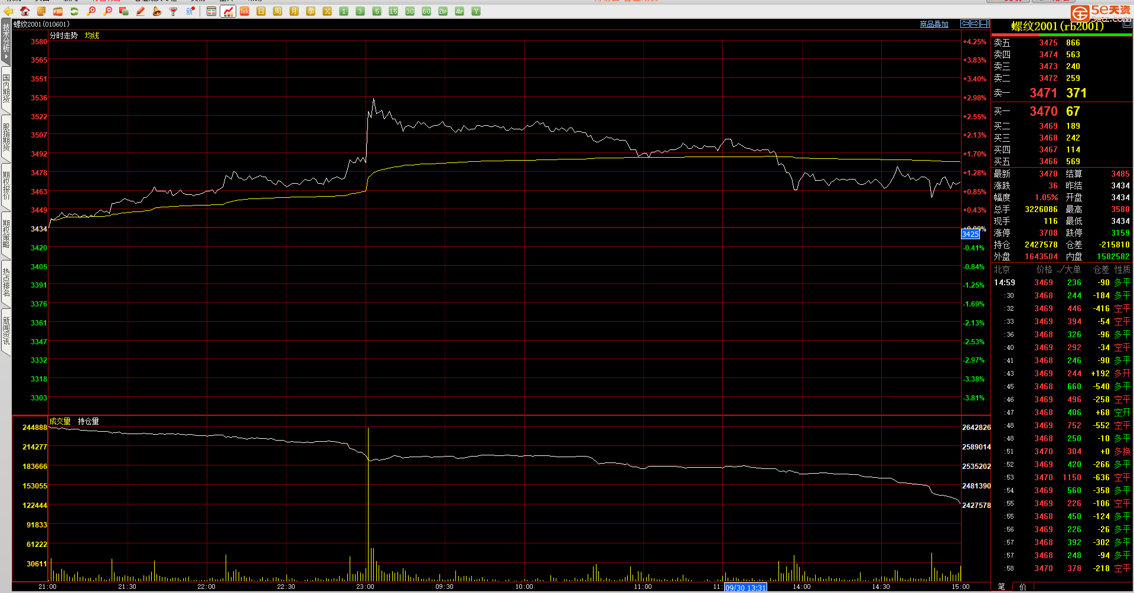Select the 2hr period icon

[x=443, y=11]
